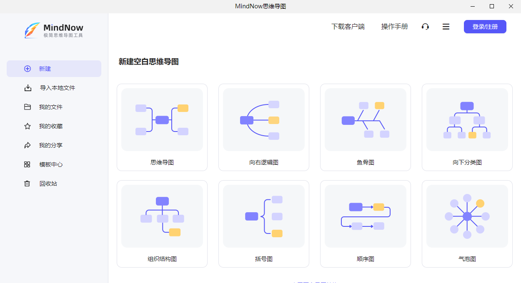Open the hamburger menu in the header

click(x=446, y=26)
